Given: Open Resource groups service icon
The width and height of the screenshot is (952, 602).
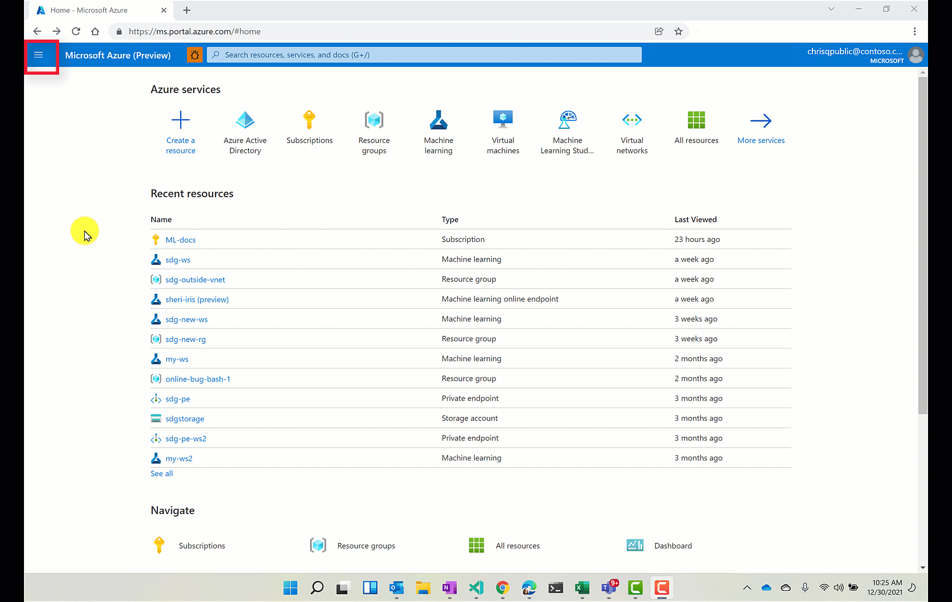Looking at the screenshot, I should click(374, 120).
